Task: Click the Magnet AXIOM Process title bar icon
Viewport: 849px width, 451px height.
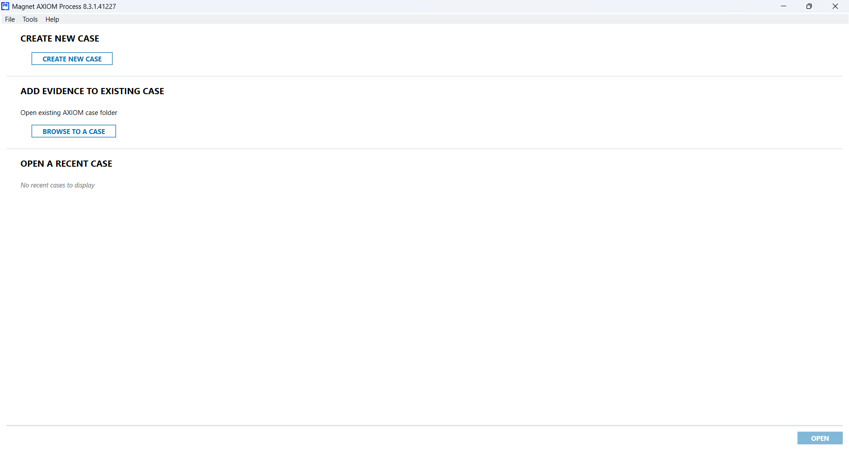Action: (x=5, y=6)
